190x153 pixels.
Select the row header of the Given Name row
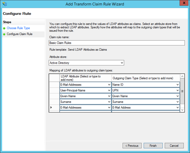pos(54,96)
